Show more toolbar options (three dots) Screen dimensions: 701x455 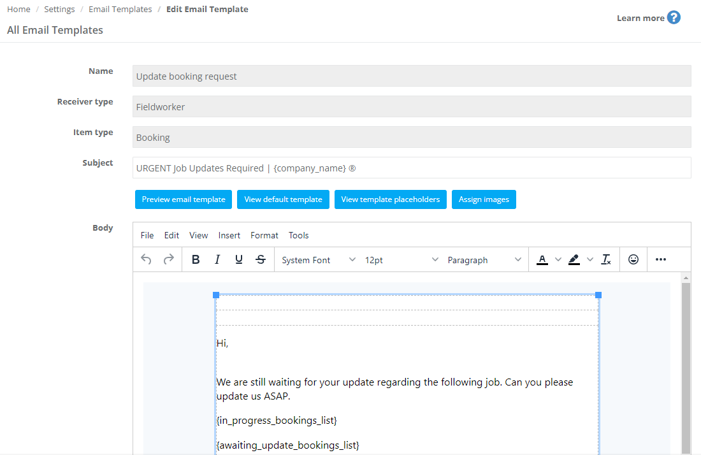coord(661,259)
